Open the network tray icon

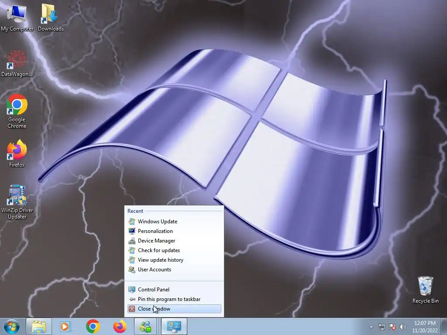coord(382,327)
